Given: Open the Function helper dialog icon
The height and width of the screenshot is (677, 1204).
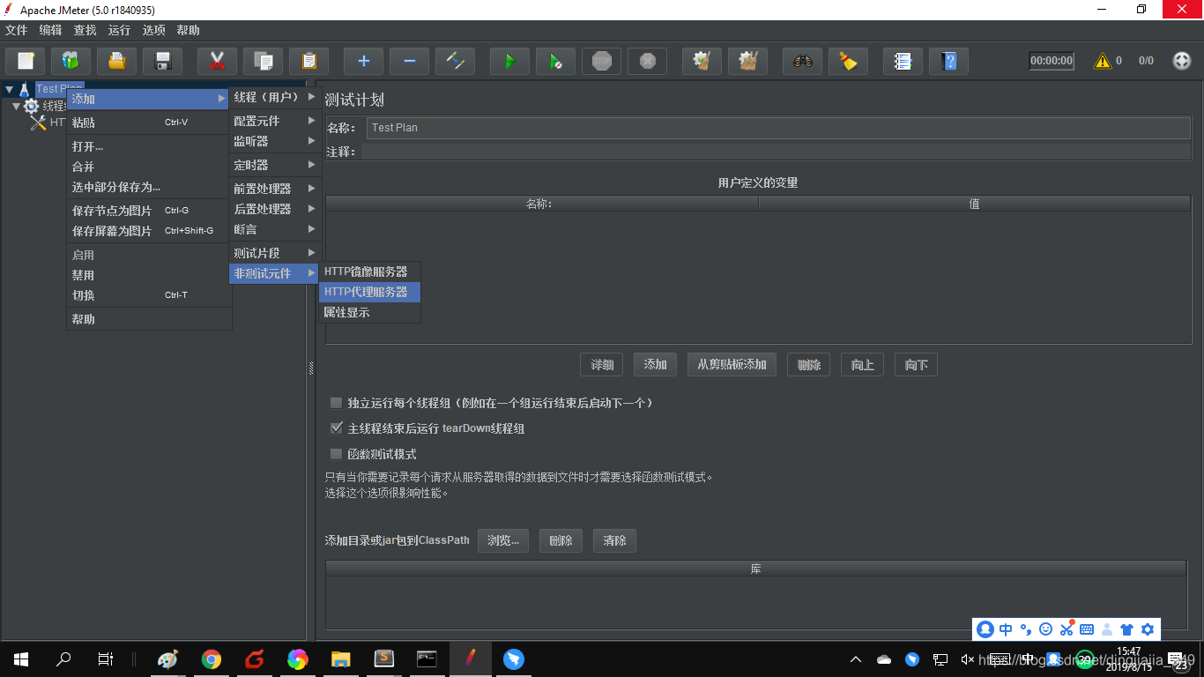Looking at the screenshot, I should click(903, 61).
